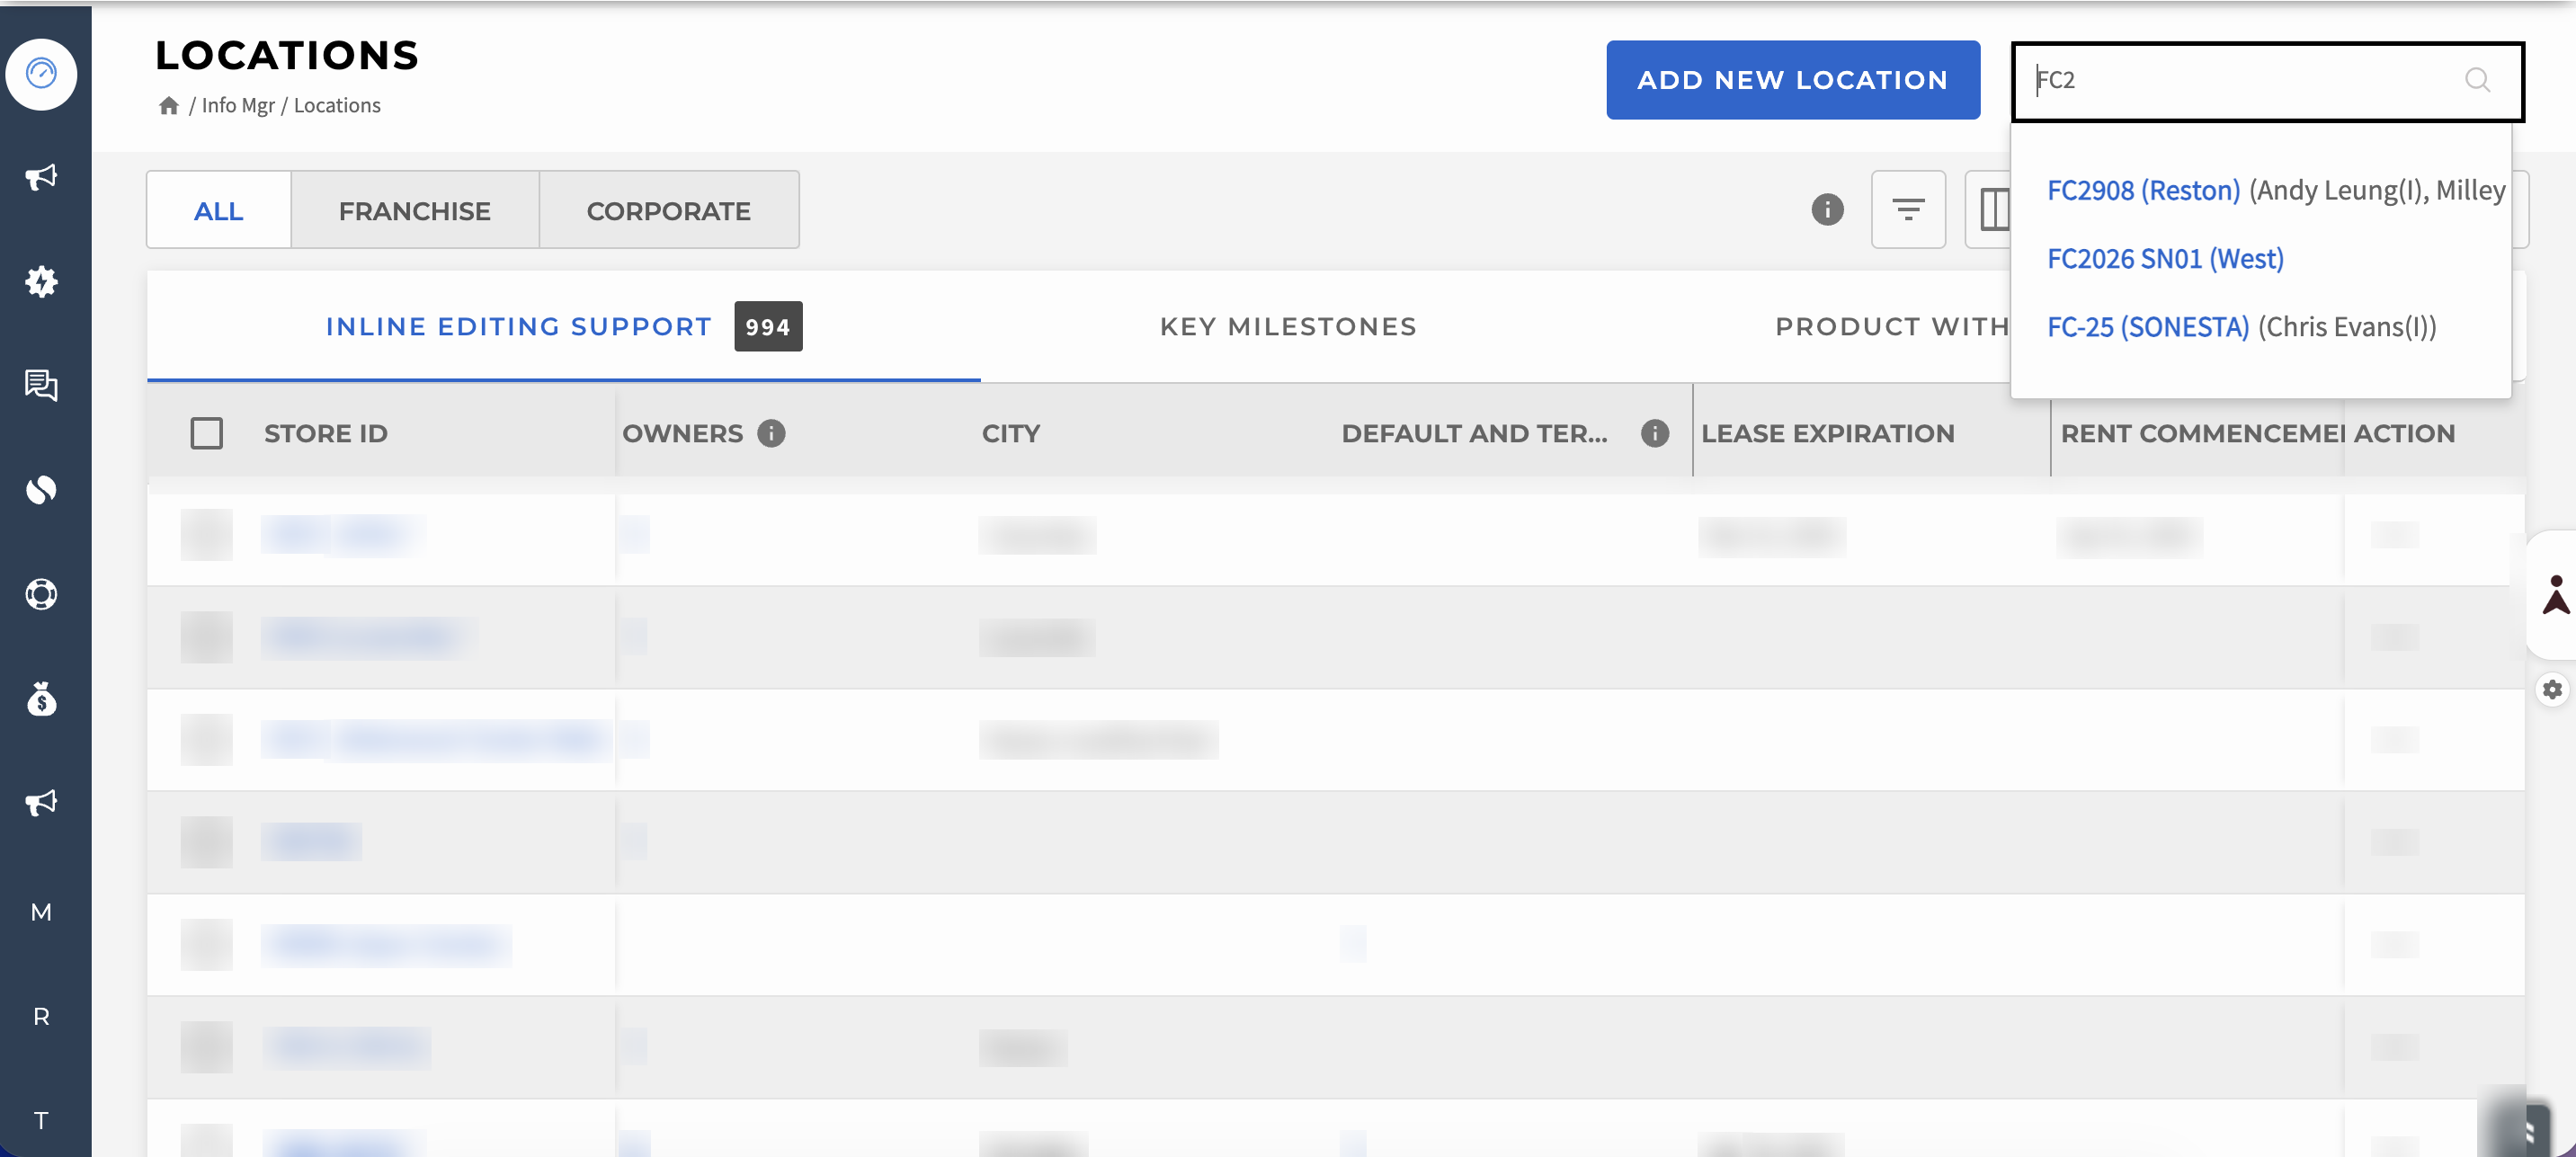The image size is (2576, 1157).
Task: Switch to the Corporate tab
Action: (669, 210)
